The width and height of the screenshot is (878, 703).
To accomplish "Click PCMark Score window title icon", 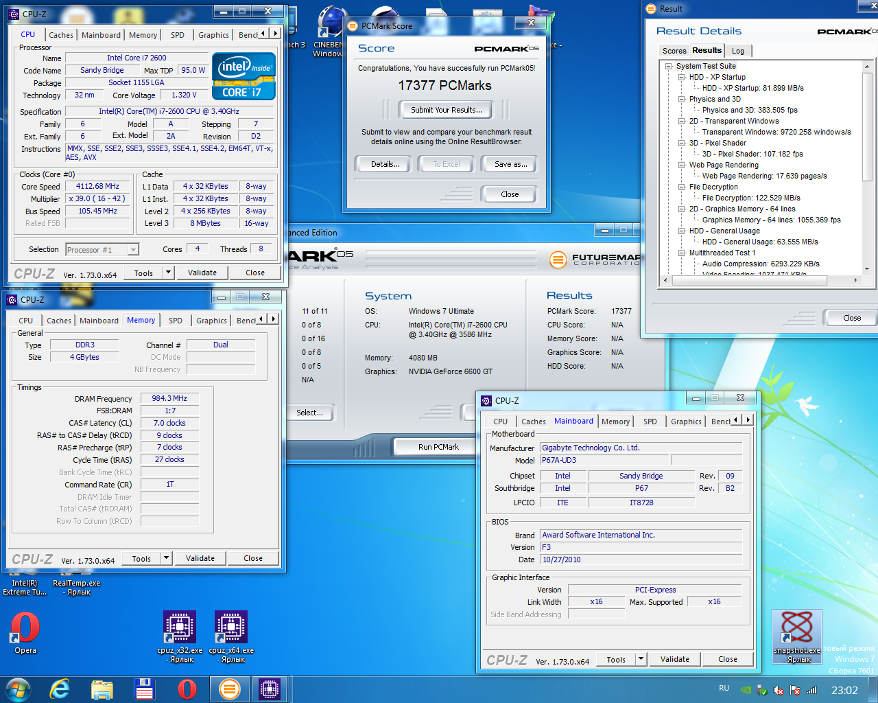I will (353, 26).
